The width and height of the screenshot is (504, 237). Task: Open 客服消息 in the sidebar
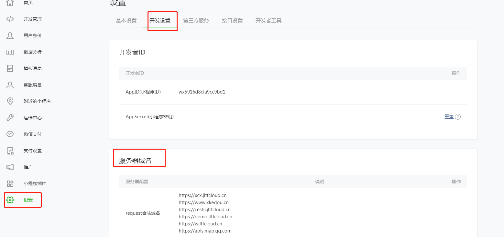(x=32, y=85)
